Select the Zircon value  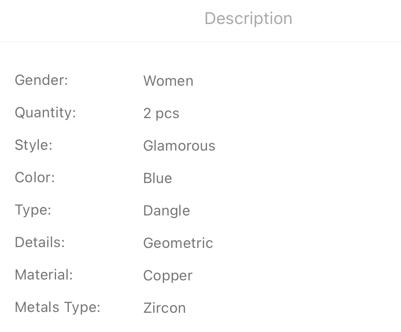(164, 308)
